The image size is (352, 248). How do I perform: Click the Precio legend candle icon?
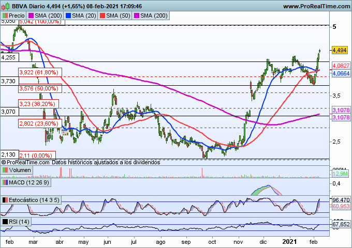point(5,16)
